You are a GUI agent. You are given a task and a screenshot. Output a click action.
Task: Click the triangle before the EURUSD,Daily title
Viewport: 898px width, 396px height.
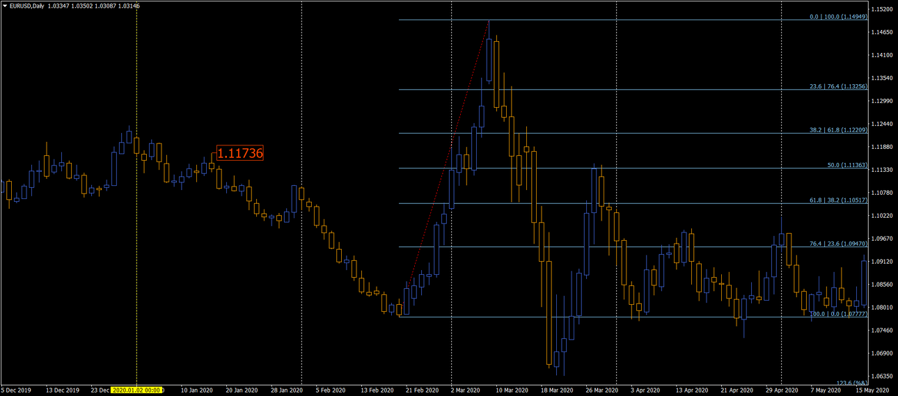pos(5,6)
